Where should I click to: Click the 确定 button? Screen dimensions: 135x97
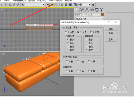pyautogui.click(x=111, y=29)
